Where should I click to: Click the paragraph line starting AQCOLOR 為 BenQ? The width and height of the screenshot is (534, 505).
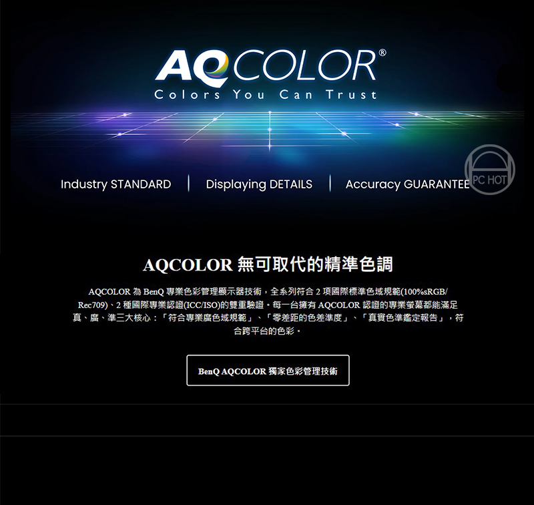click(x=268, y=292)
